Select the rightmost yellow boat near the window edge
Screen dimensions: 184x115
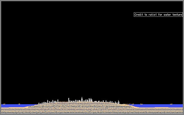(x=171, y=104)
